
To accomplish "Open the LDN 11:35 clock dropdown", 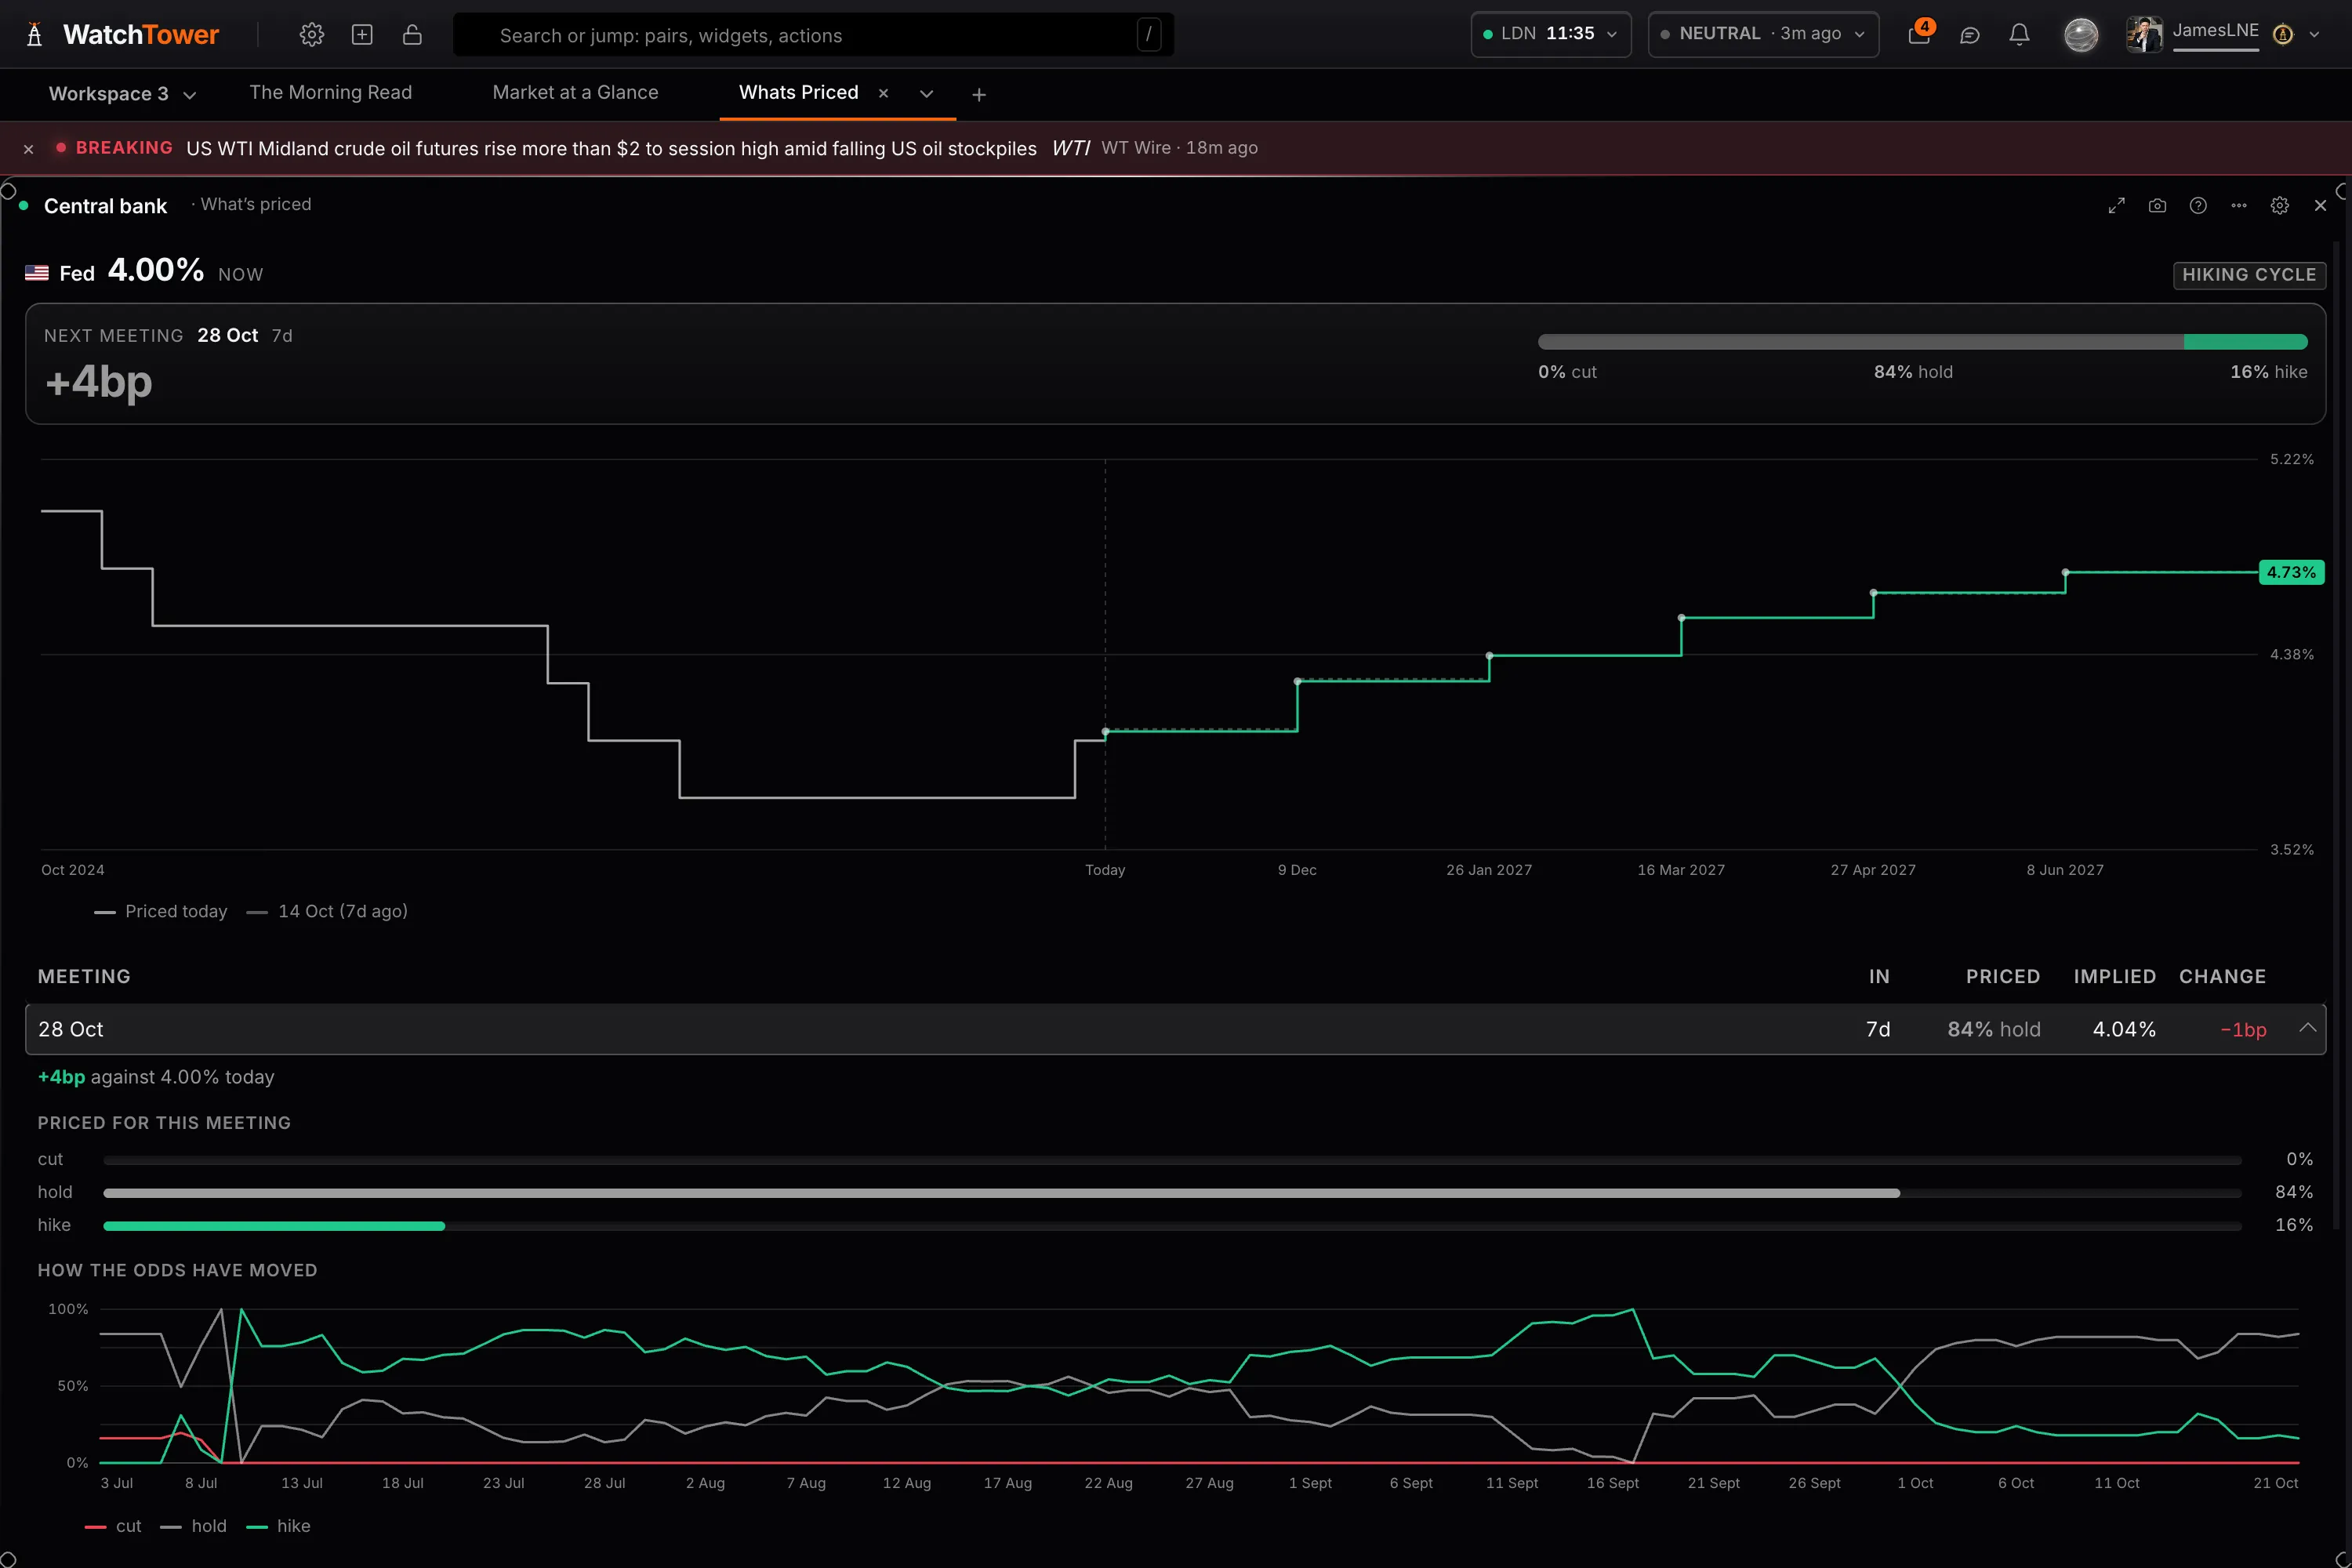I will click(1551, 34).
